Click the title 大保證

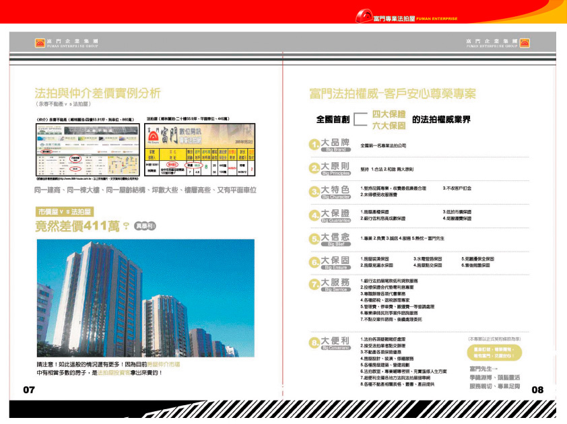coord(335,213)
